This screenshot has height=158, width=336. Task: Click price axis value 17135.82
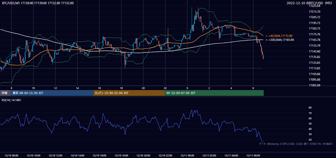point(314,57)
